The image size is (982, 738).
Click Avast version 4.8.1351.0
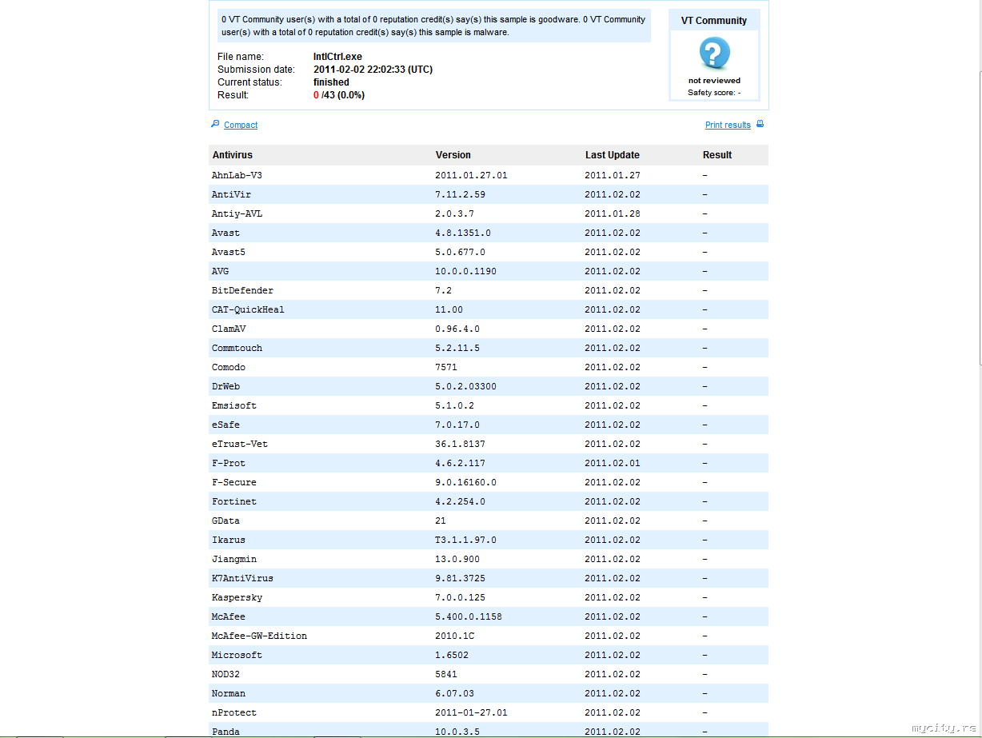pyautogui.click(x=463, y=233)
